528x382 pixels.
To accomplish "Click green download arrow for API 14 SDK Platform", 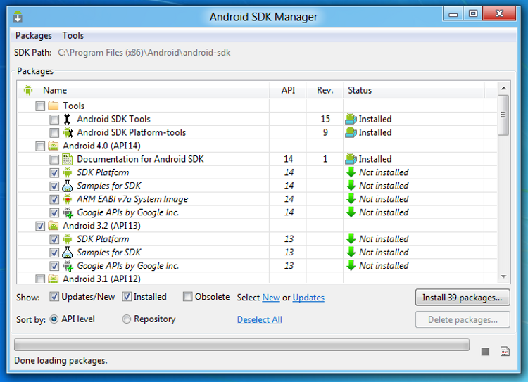I will click(x=351, y=172).
